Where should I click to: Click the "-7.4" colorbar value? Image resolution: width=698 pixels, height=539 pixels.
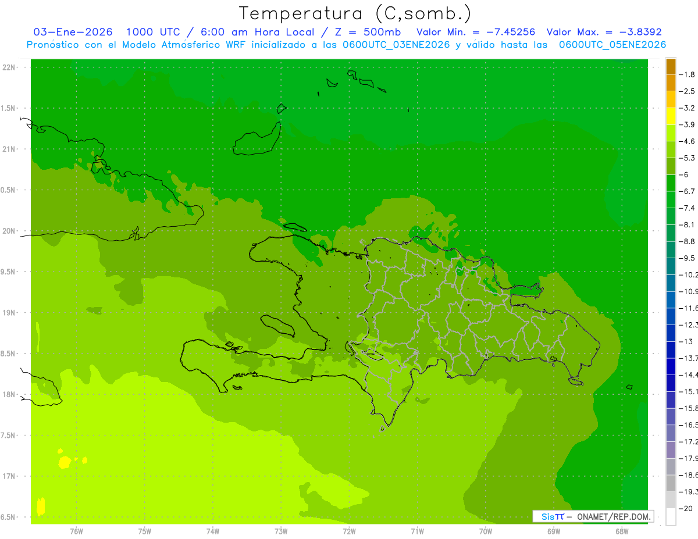coord(687,208)
